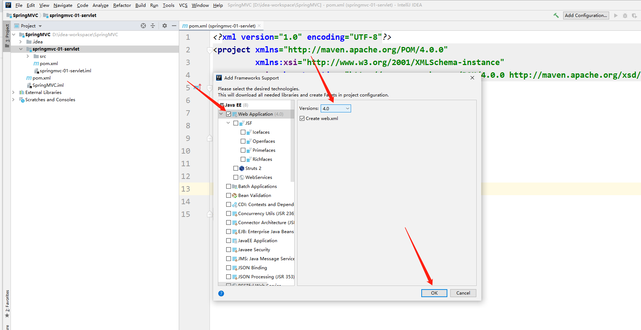Expand External Libraries node
The width and height of the screenshot is (641, 330).
tap(13, 93)
